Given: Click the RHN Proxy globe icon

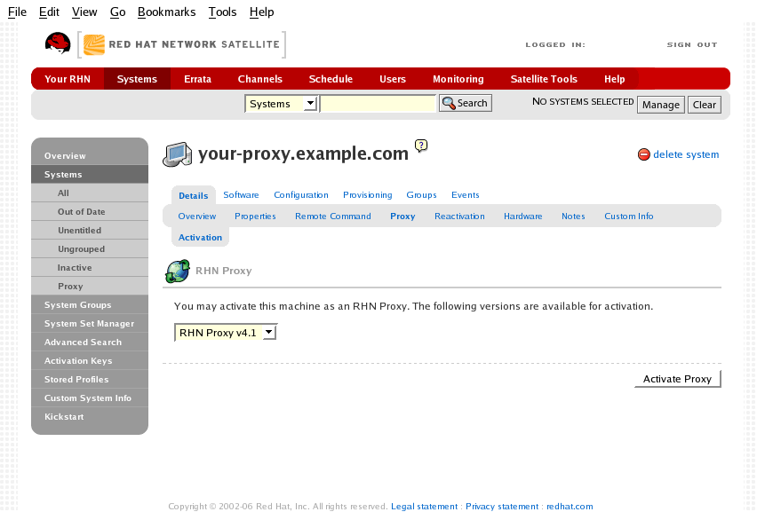Looking at the screenshot, I should click(178, 271).
